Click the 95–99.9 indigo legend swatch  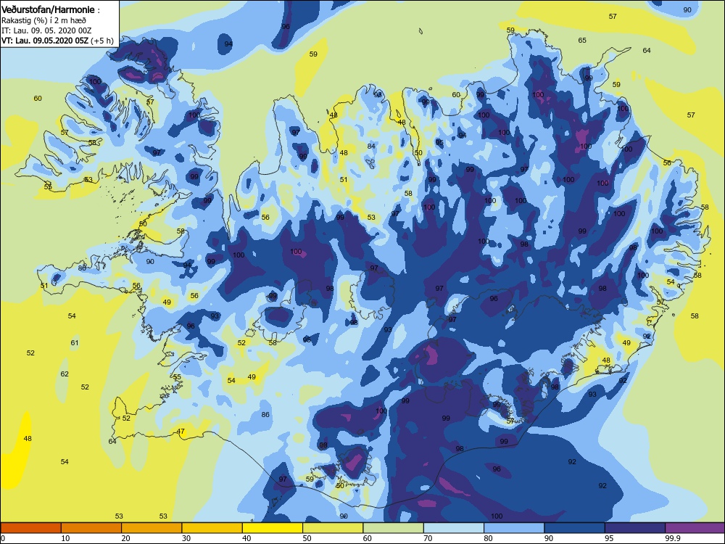(x=635, y=528)
